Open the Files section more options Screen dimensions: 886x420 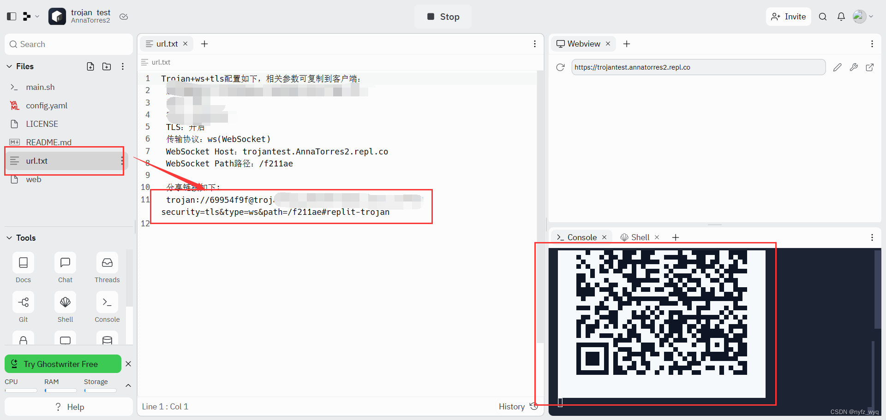pyautogui.click(x=123, y=66)
